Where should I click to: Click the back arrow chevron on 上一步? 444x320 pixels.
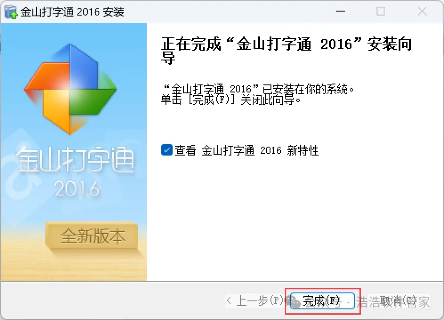point(229,300)
